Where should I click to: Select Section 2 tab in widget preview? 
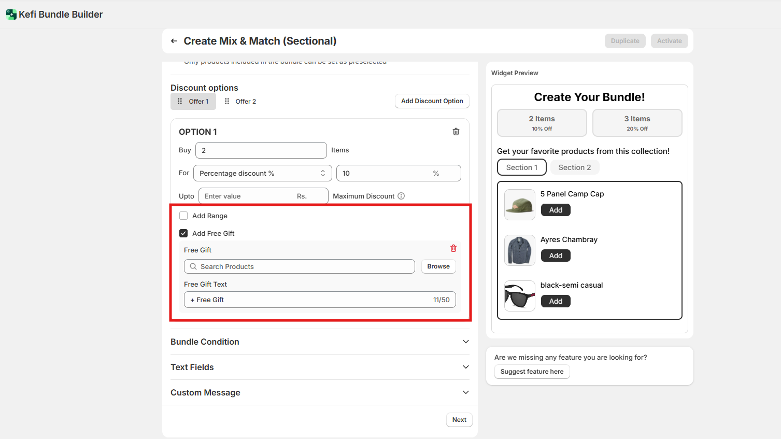coord(574,167)
